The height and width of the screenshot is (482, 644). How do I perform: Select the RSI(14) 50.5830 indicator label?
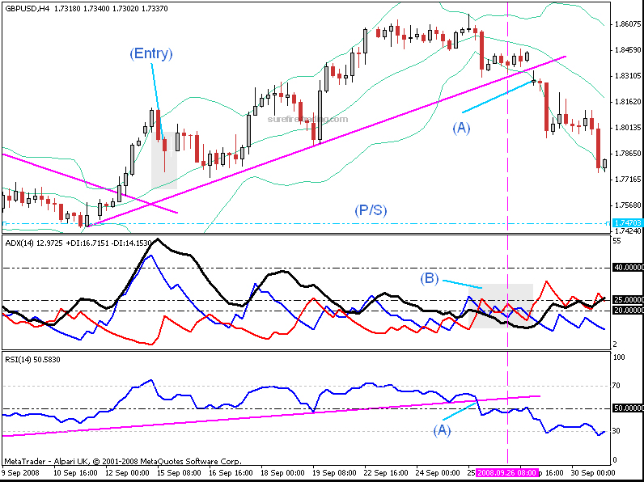[x=32, y=360]
